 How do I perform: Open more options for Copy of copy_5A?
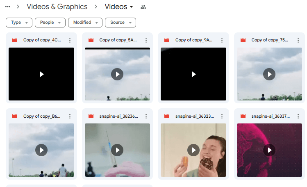point(146,40)
